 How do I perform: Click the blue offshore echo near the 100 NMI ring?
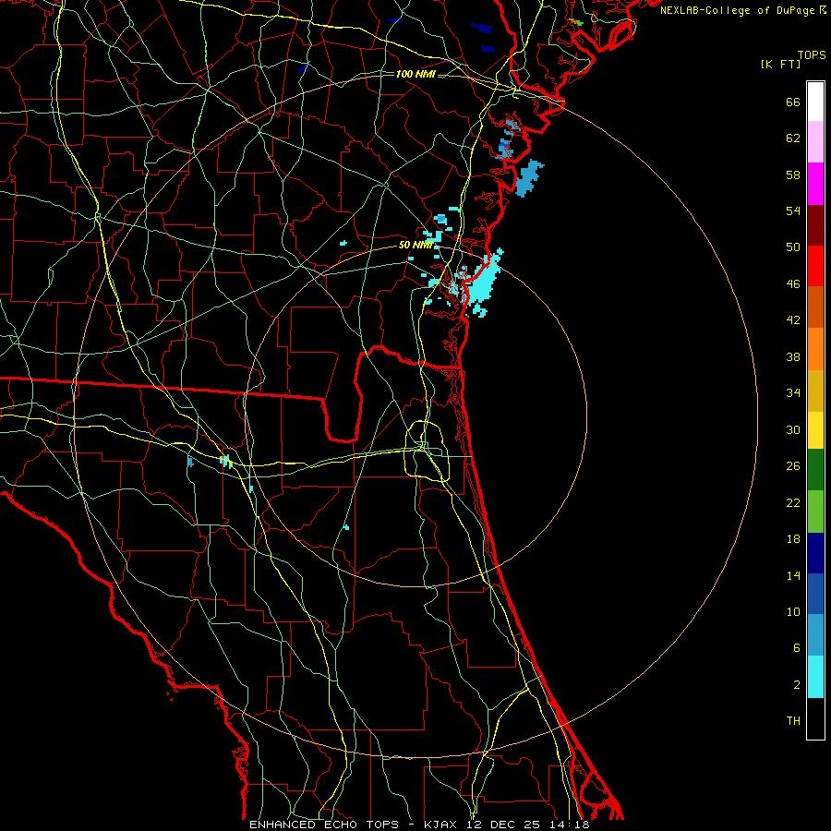(528, 178)
